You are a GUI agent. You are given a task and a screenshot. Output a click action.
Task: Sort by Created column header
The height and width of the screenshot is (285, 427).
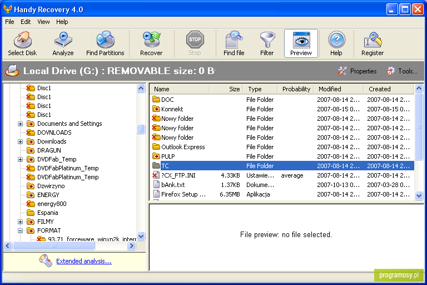tap(389, 89)
